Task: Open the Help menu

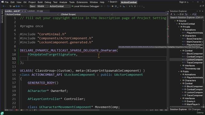Action: (102, 2)
